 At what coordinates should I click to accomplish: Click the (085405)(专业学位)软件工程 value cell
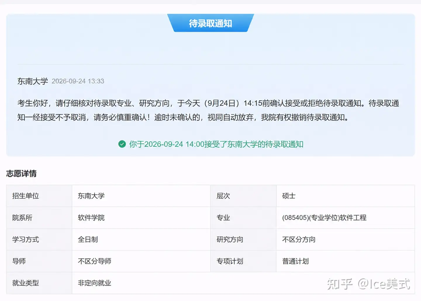coord(346,218)
